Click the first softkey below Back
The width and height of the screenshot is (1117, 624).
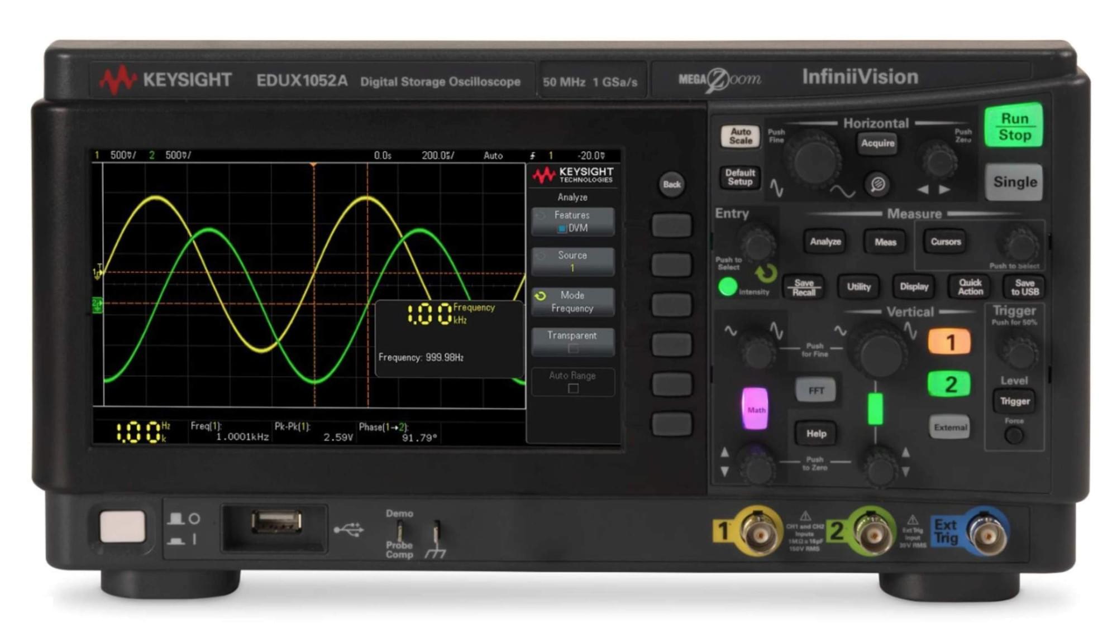tap(671, 226)
